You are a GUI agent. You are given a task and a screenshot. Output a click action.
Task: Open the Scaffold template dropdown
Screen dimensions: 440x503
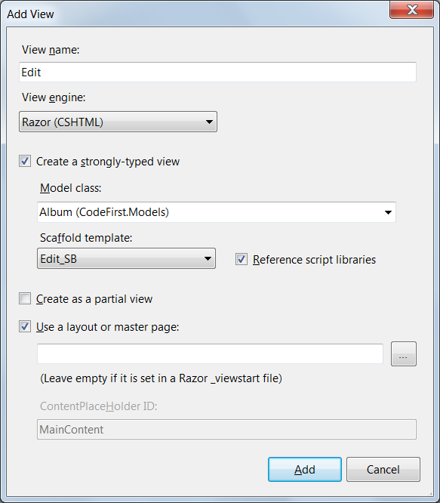(126, 258)
